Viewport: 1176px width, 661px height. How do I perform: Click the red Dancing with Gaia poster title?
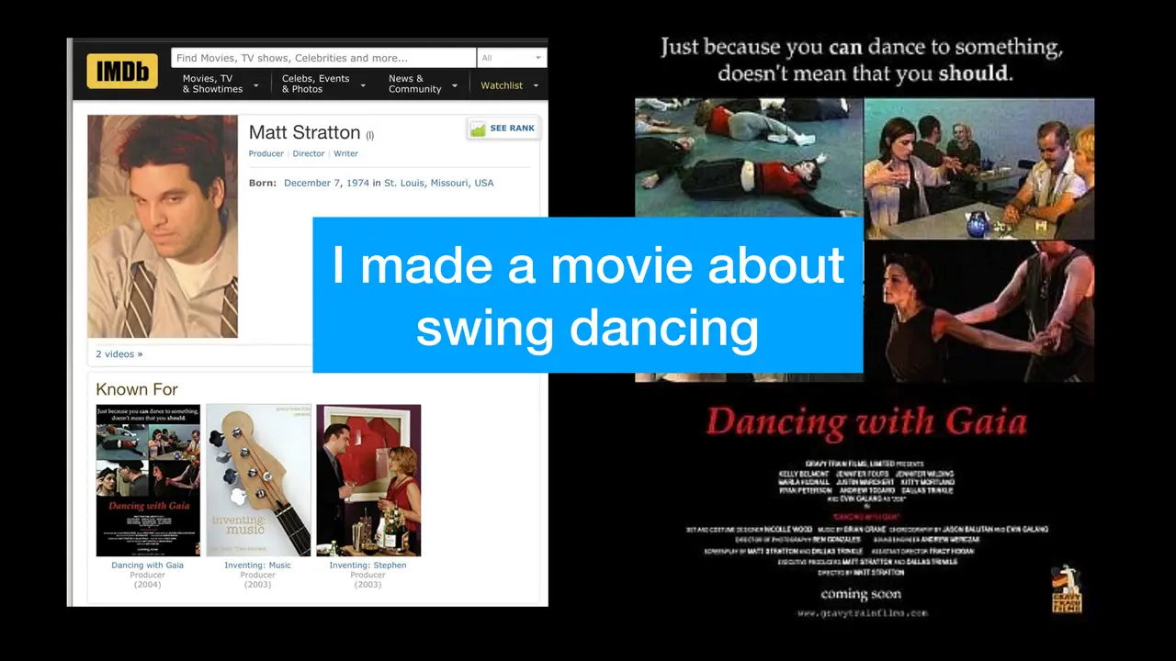click(x=865, y=421)
